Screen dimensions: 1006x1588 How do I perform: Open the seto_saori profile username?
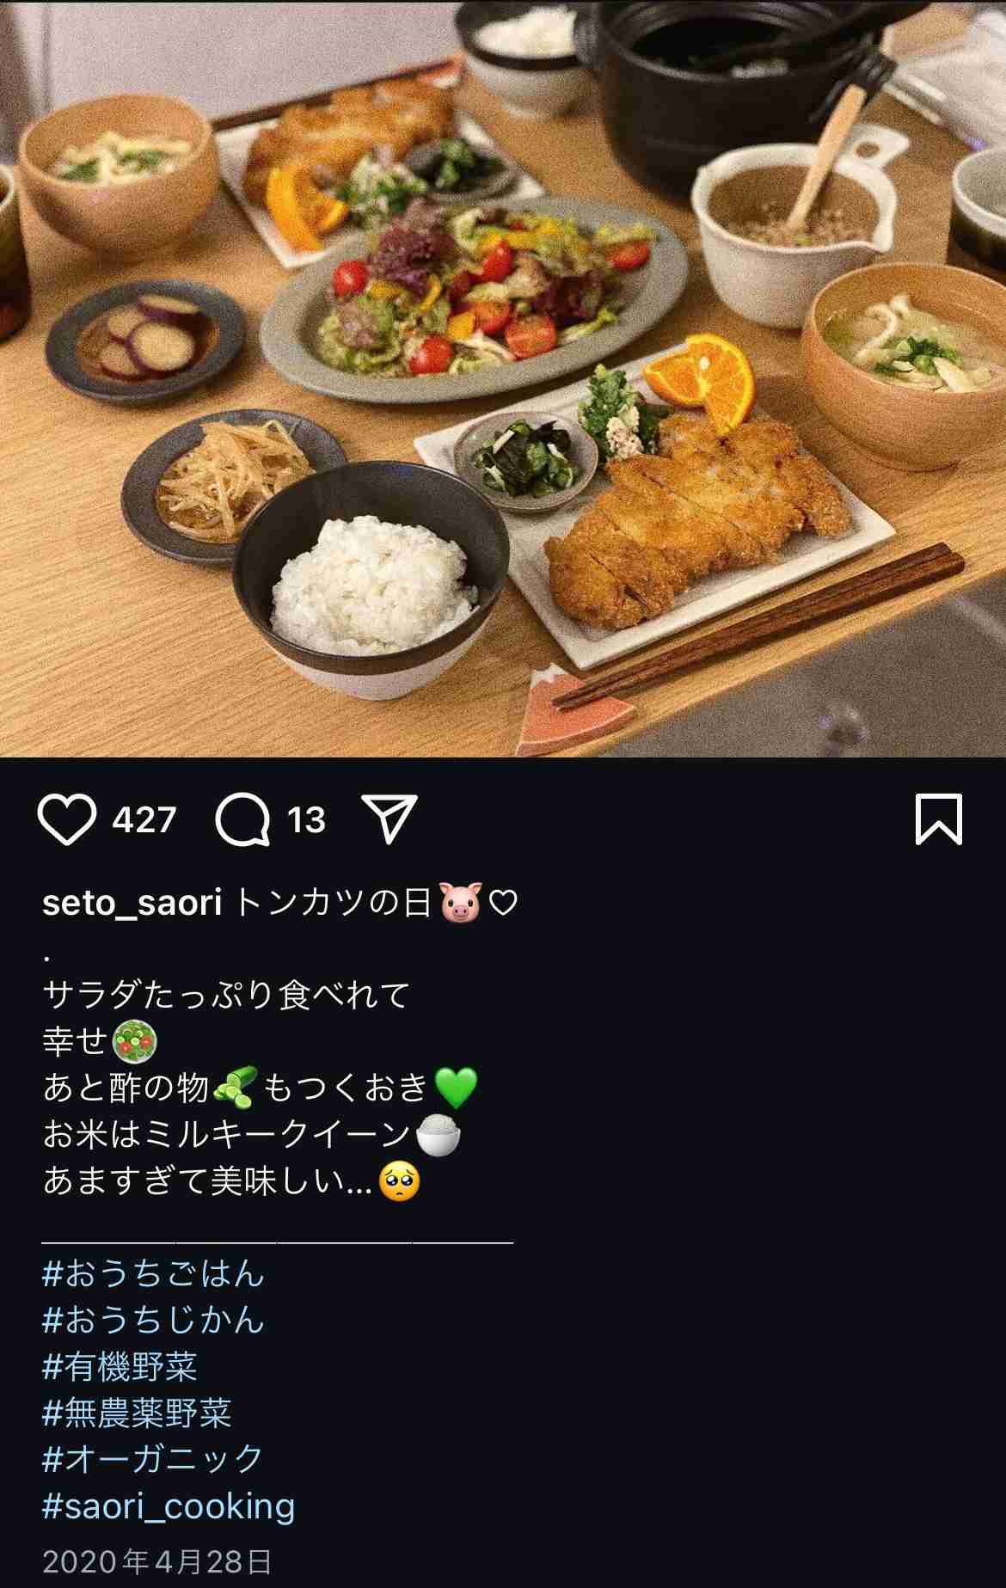(132, 904)
